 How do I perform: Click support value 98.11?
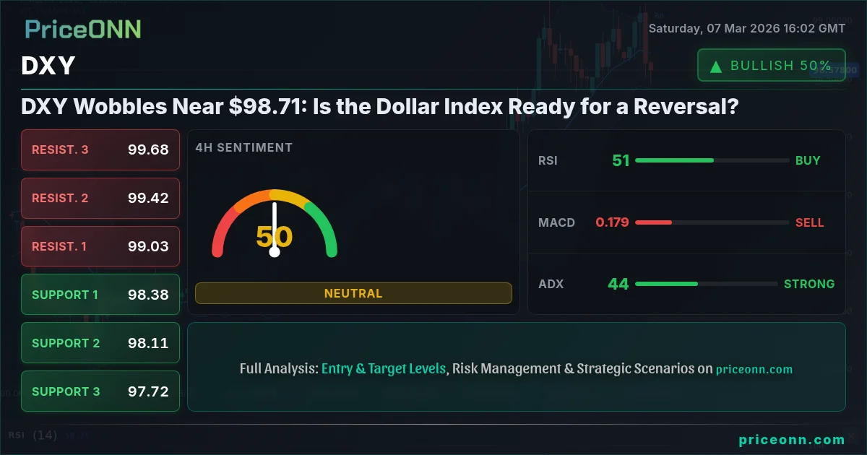(x=148, y=343)
